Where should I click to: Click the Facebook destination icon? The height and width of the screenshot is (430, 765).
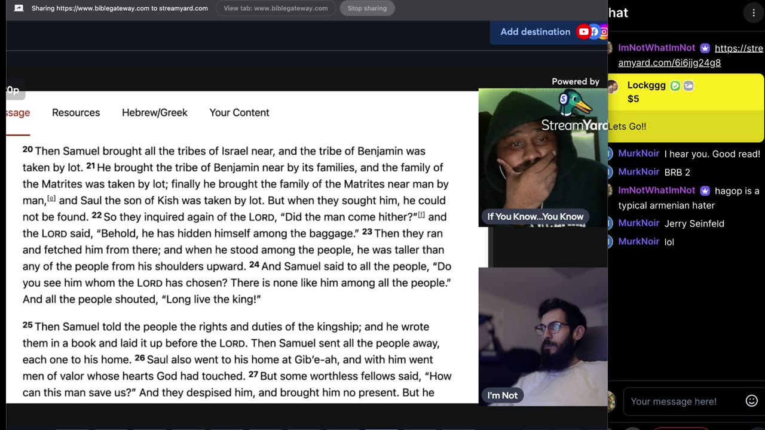click(595, 32)
